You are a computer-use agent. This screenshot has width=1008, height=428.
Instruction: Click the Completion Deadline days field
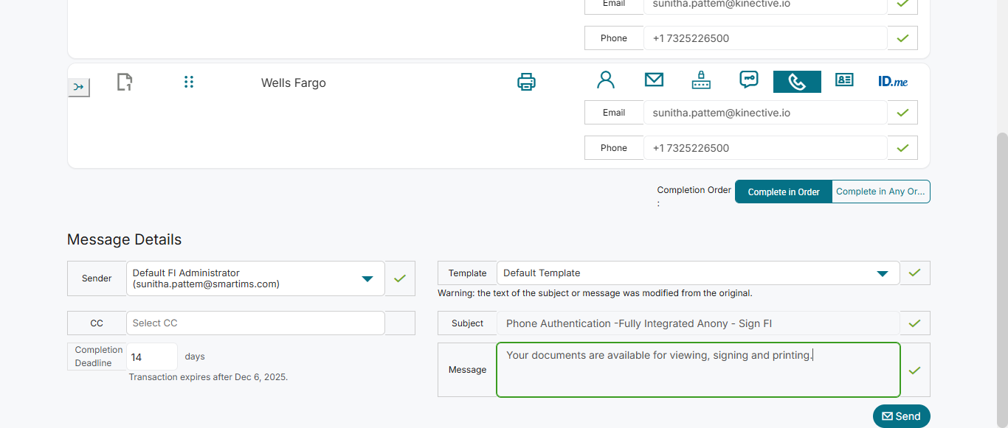(x=151, y=357)
